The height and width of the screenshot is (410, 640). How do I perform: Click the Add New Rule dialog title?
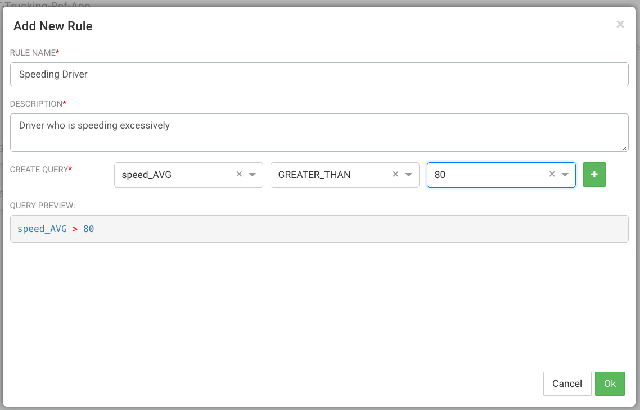pos(53,26)
